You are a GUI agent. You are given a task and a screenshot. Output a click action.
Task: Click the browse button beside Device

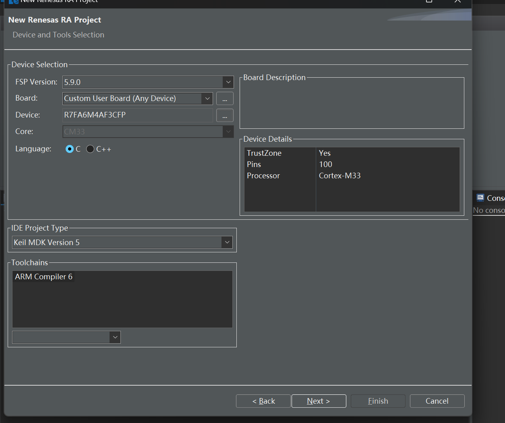click(225, 115)
